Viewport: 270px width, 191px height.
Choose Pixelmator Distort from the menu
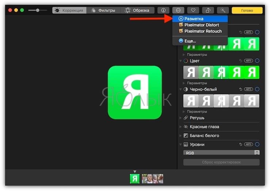[x=200, y=25]
